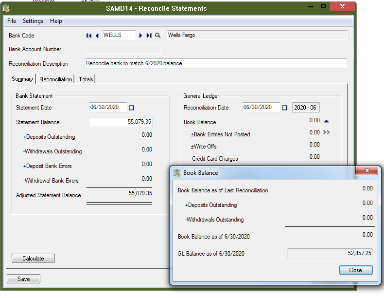Collapse Book Balance details arrow
This screenshot has height=298, width=384.
326,121
